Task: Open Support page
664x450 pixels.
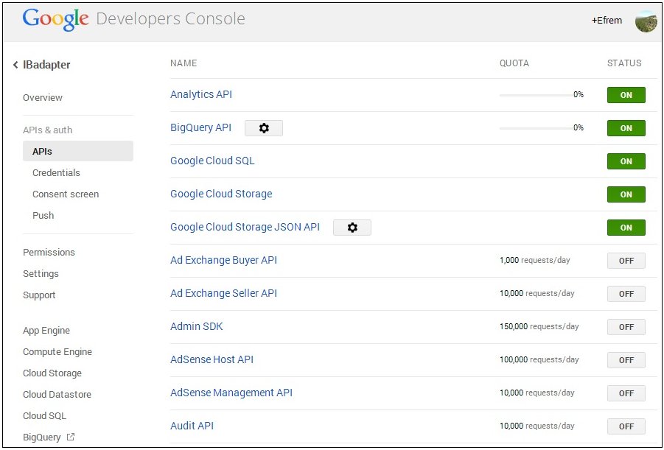Action: point(39,295)
